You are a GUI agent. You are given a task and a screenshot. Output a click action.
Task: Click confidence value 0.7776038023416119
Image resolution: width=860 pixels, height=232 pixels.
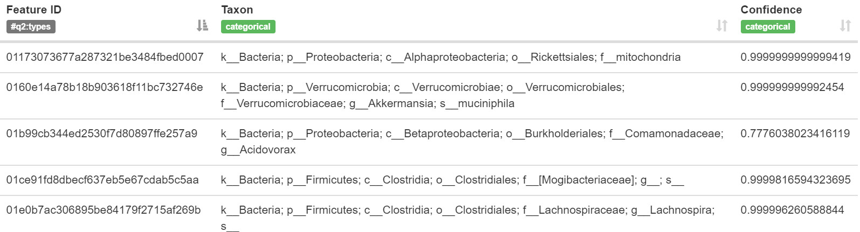coord(795,133)
